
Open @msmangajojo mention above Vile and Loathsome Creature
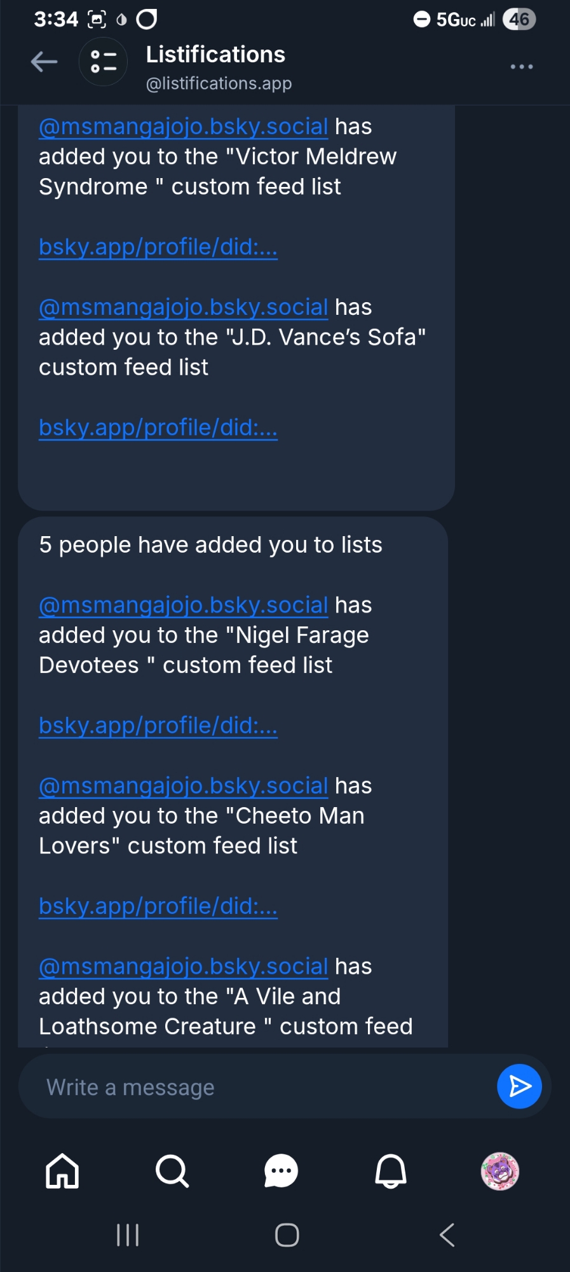pos(183,966)
